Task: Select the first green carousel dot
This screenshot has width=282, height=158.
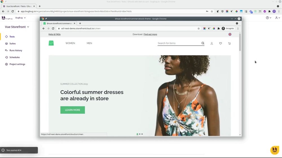Action: [137, 134]
